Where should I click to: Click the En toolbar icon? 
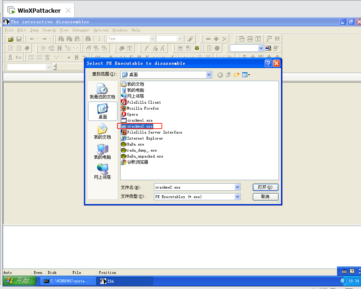click(19, 57)
